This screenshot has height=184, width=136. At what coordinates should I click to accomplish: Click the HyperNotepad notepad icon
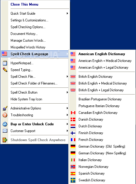(x=5, y=63)
